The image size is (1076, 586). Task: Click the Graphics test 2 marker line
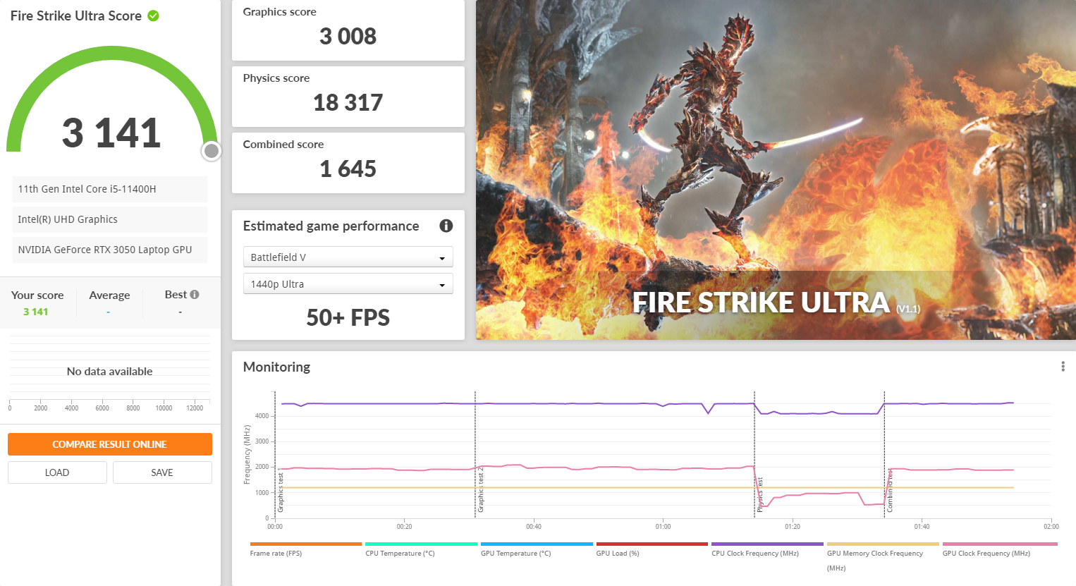[475, 455]
